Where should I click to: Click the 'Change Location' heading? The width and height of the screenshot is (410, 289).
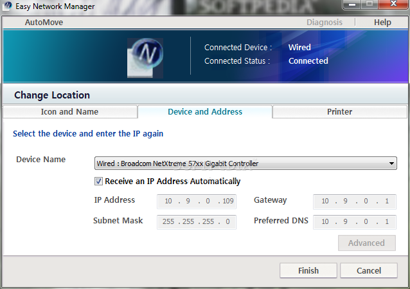click(x=52, y=95)
